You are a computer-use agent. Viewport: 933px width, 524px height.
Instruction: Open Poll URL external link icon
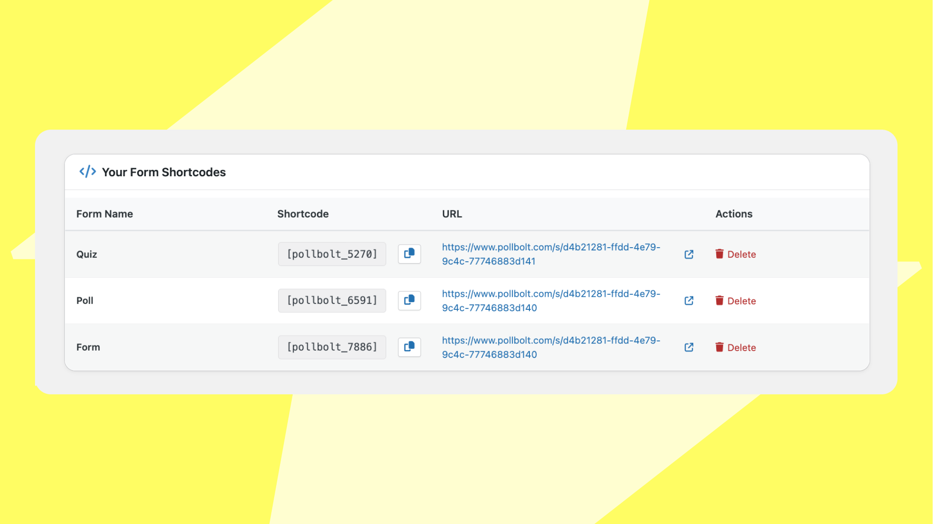689,301
